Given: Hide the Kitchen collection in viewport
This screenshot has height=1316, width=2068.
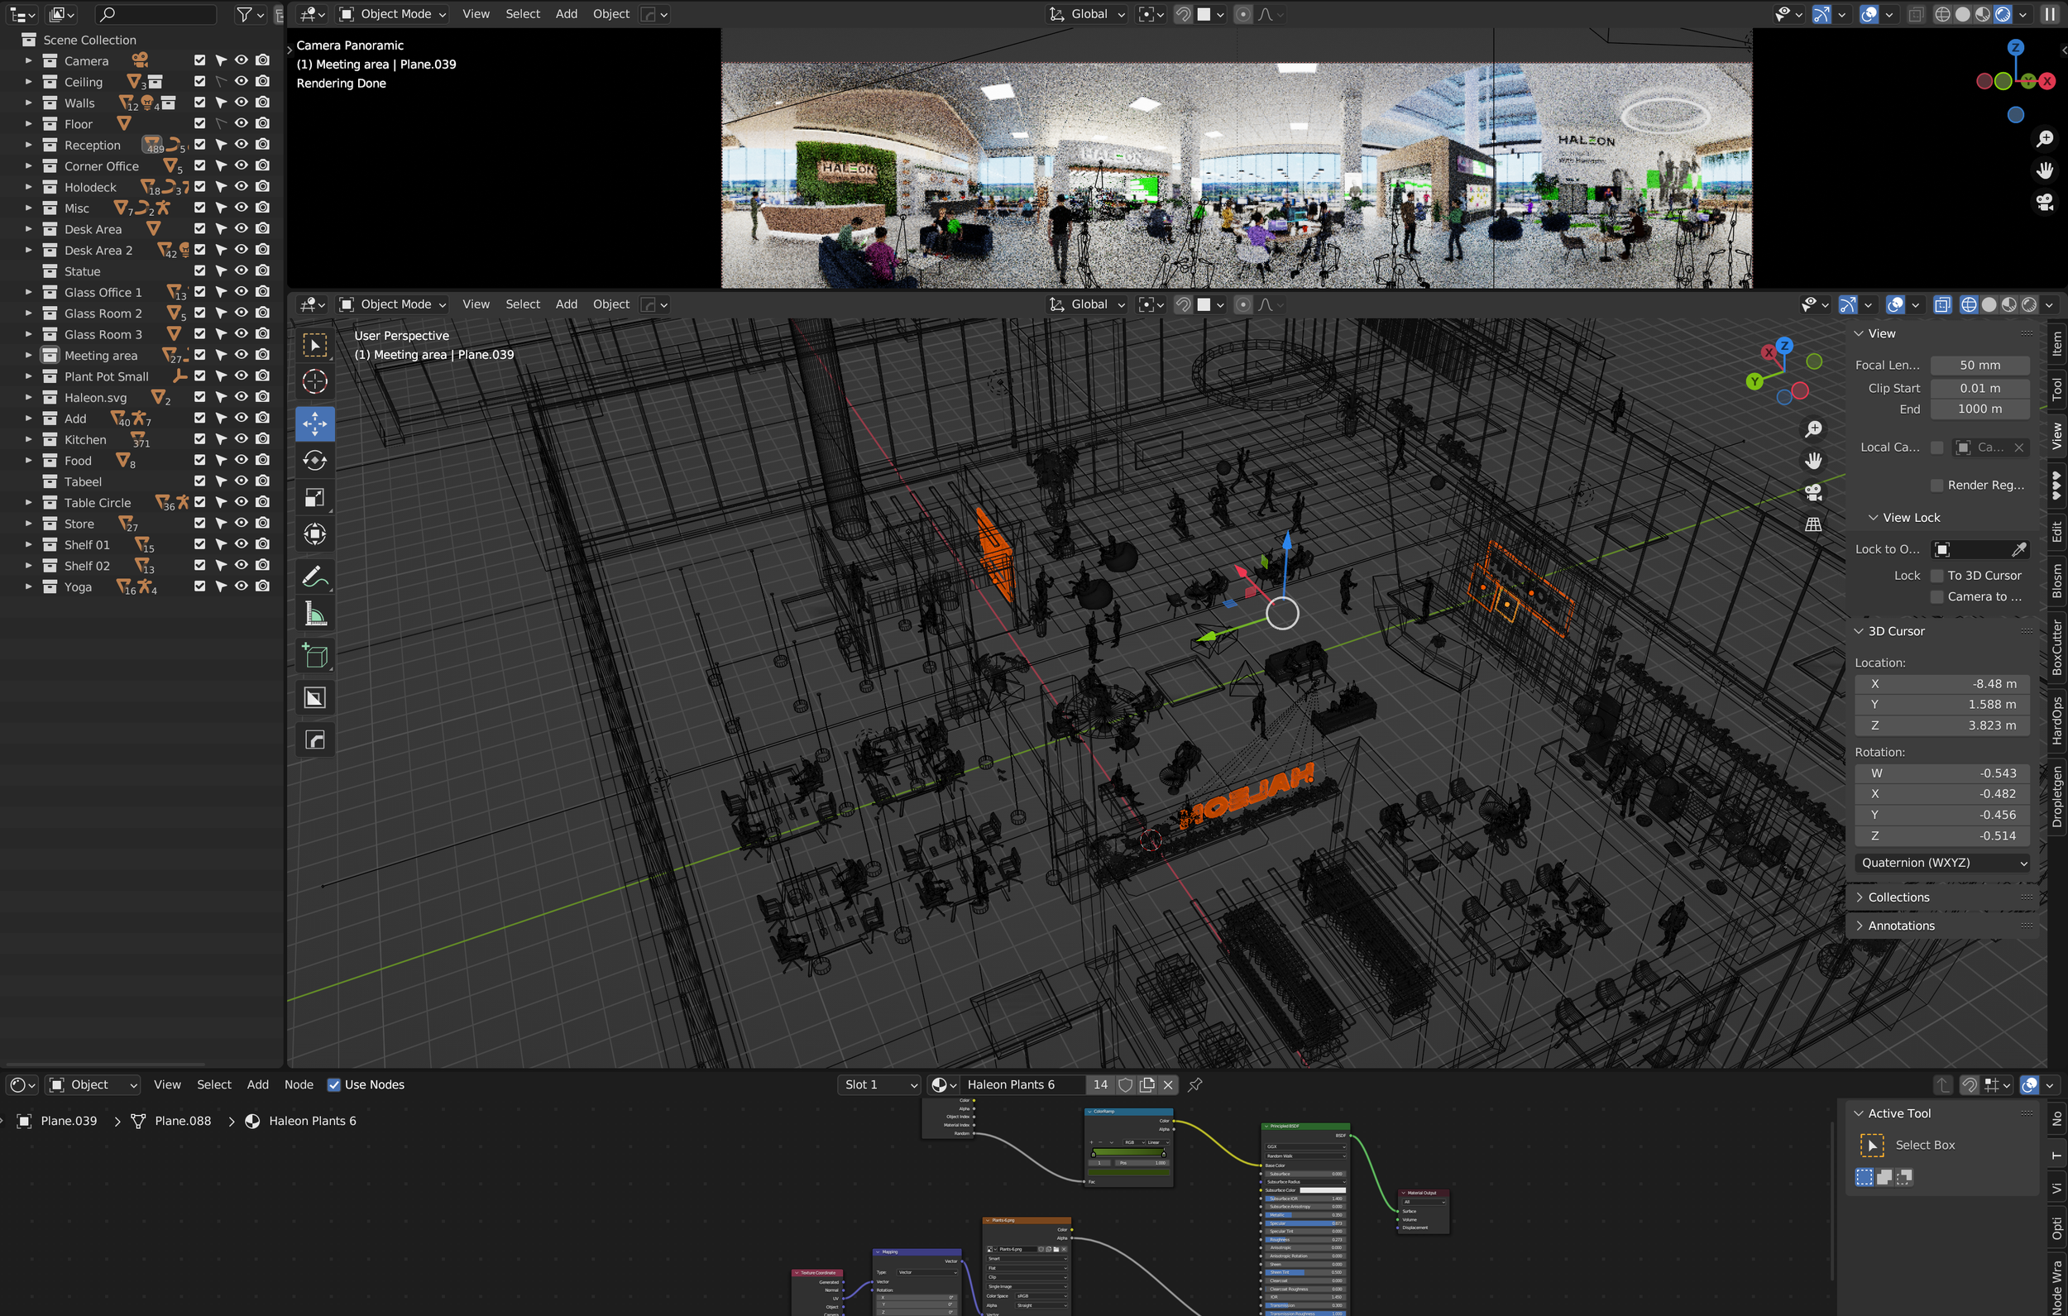Looking at the screenshot, I should pyautogui.click(x=242, y=439).
